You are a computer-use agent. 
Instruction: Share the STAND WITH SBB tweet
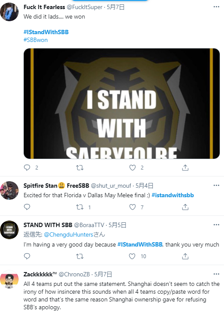[x=185, y=256]
